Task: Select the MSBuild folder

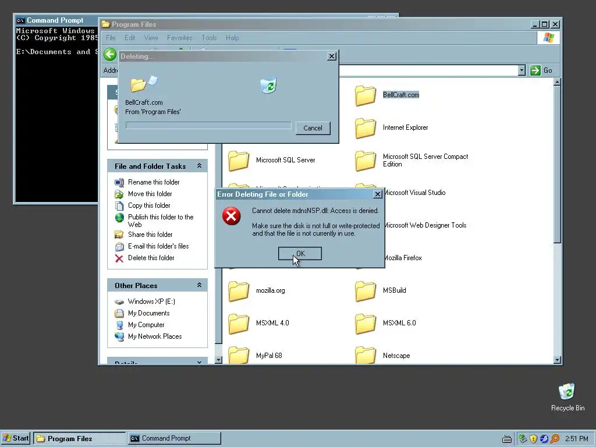Action: 381,291
